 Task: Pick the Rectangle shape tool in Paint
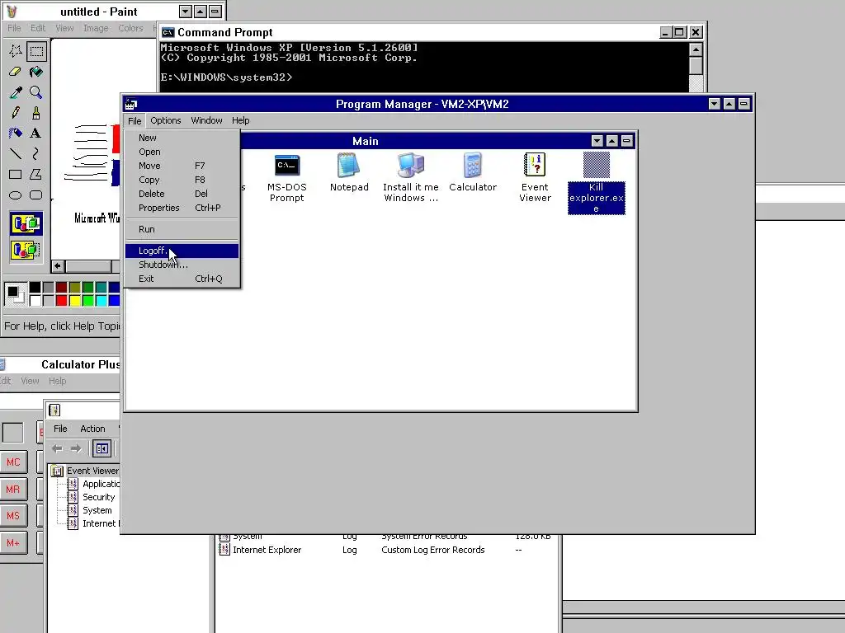point(16,175)
